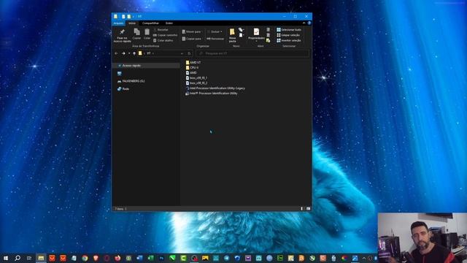Screen dimensions: 467x263
Task: Open the Fácil acesso dropdown icon
Action: click(x=241, y=36)
